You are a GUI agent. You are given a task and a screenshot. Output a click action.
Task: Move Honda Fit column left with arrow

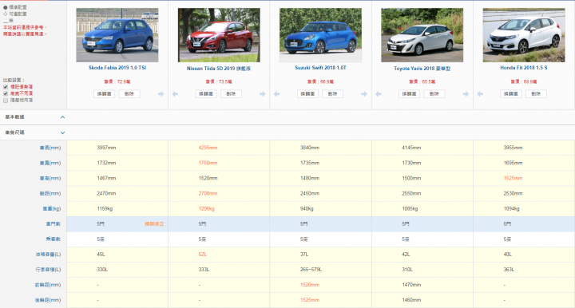pyautogui.click(x=480, y=94)
